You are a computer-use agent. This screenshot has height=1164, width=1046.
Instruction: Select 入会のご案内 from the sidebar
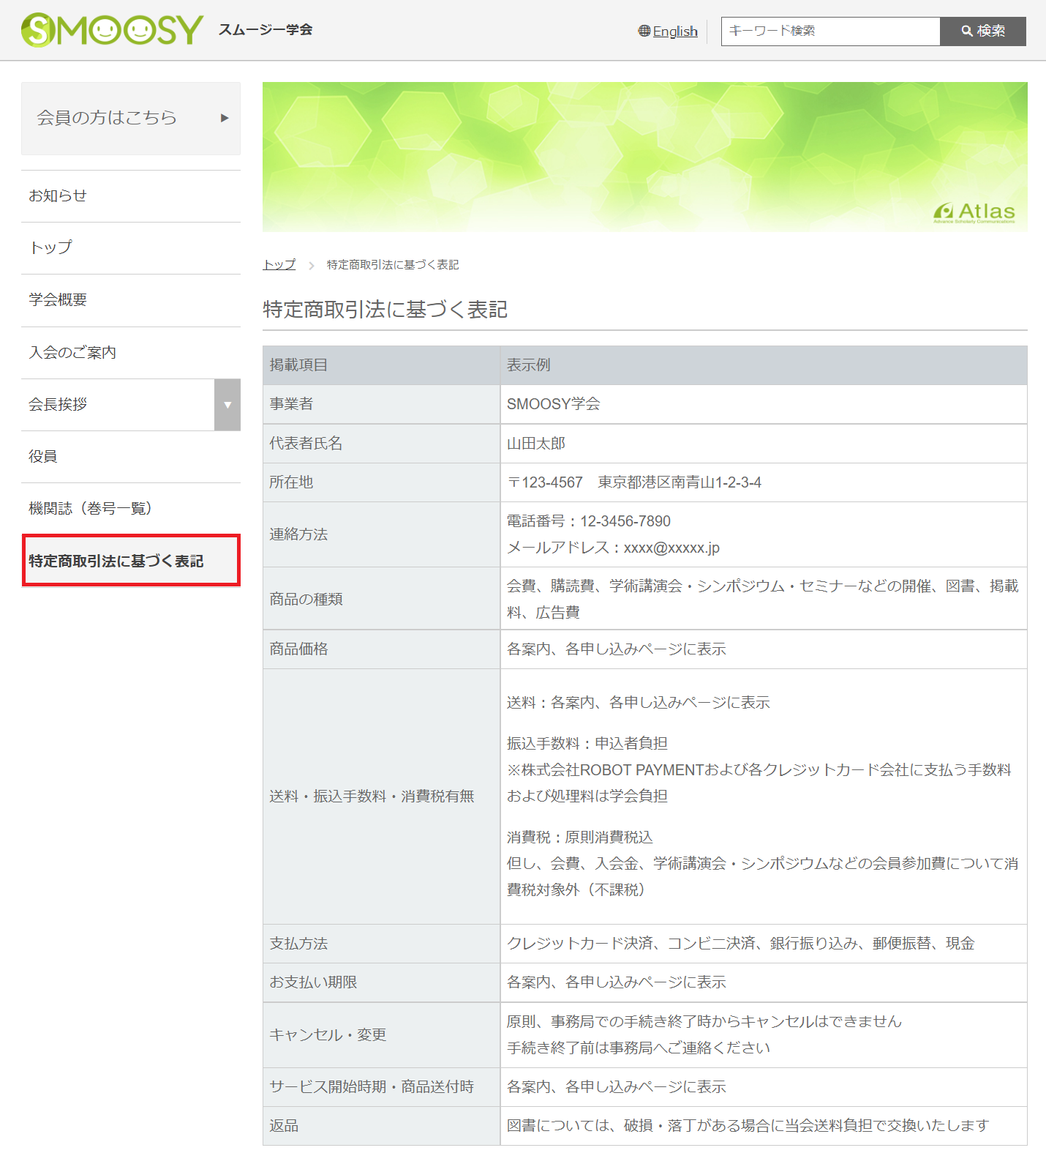(x=72, y=352)
